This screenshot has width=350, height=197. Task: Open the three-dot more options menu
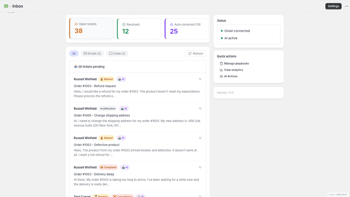tap(347, 6)
